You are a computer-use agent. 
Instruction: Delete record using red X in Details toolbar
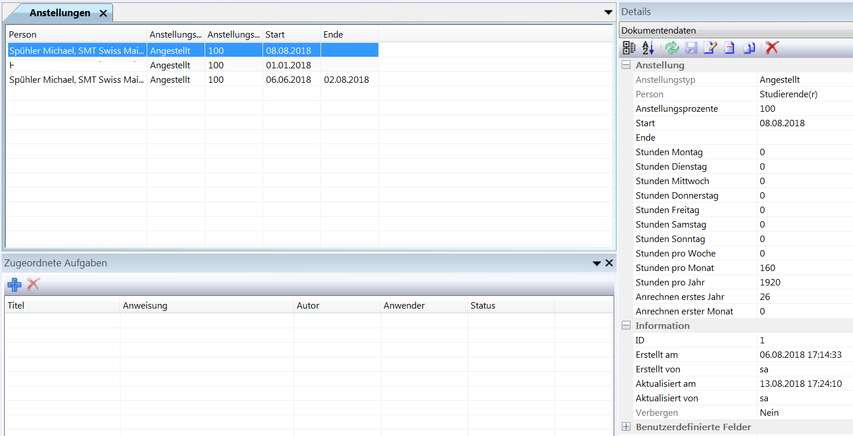point(772,48)
